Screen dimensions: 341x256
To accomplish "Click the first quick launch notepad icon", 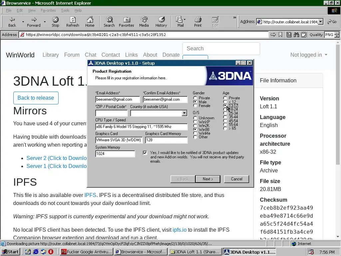I will coord(28,252).
